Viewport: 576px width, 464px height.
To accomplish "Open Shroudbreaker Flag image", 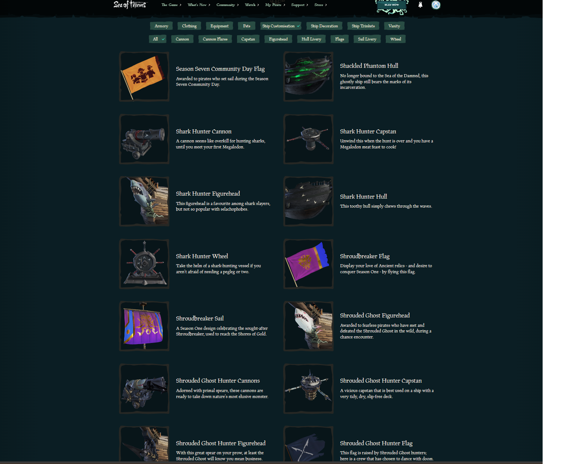I will pos(308,264).
